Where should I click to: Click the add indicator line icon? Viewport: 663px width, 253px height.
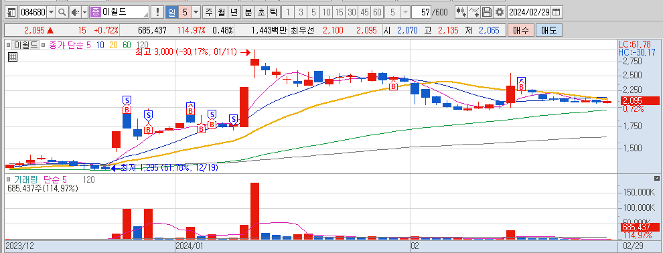point(475,12)
